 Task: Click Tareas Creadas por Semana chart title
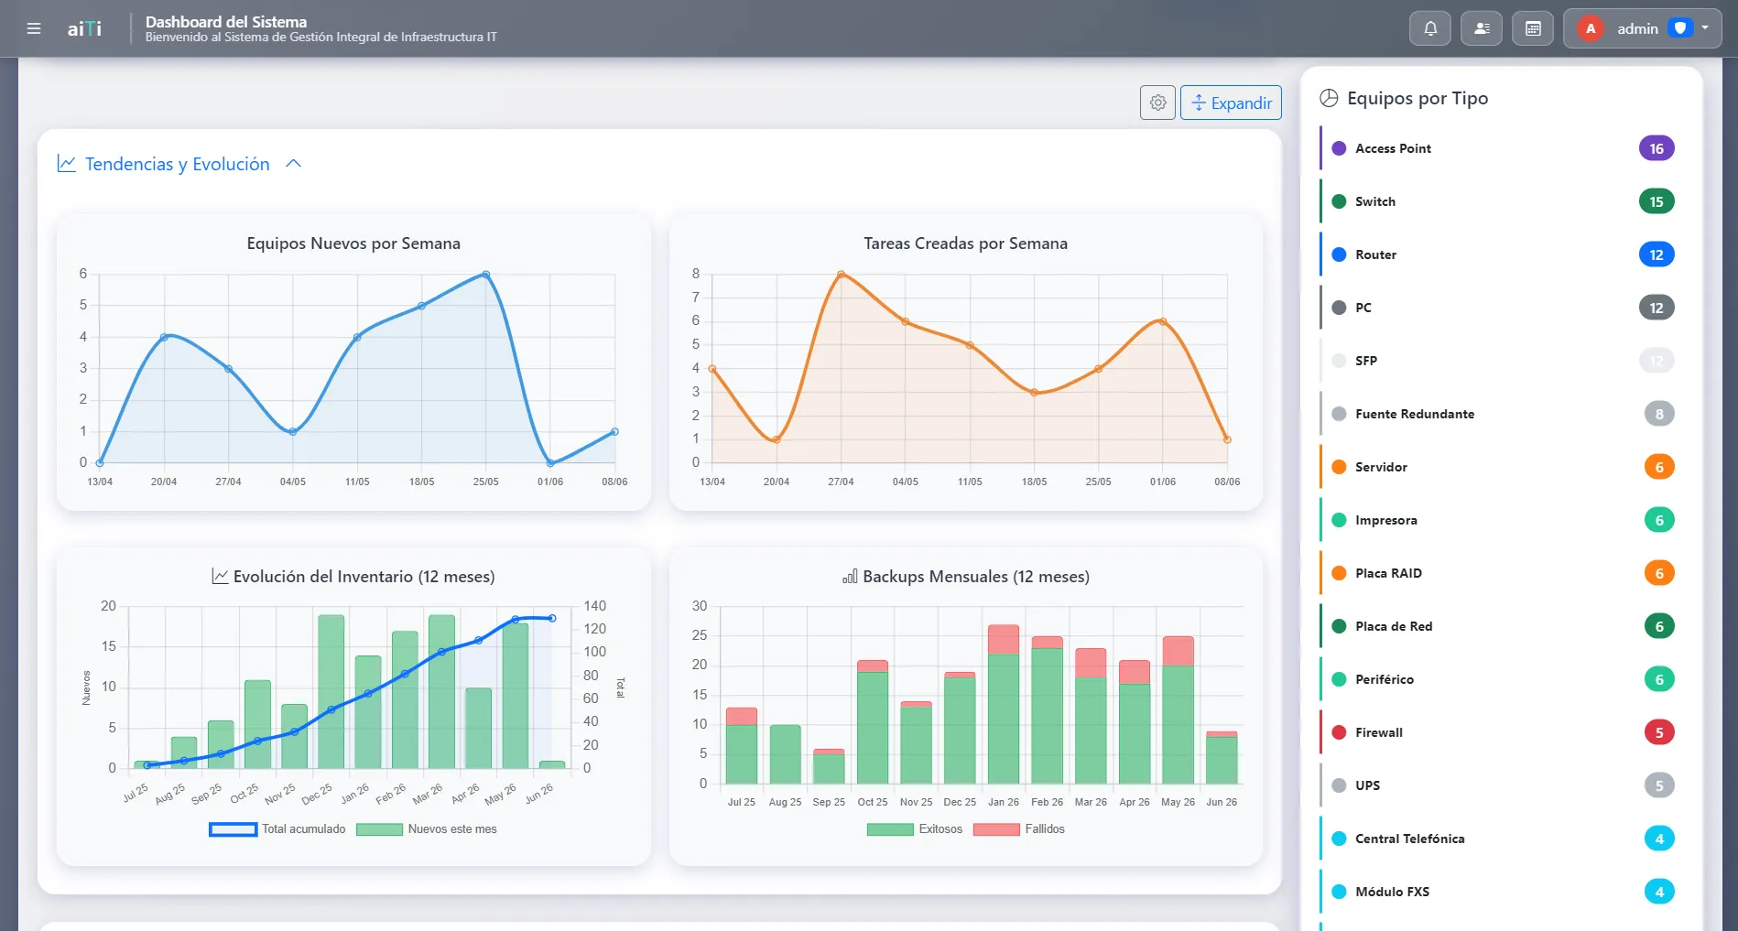click(965, 244)
